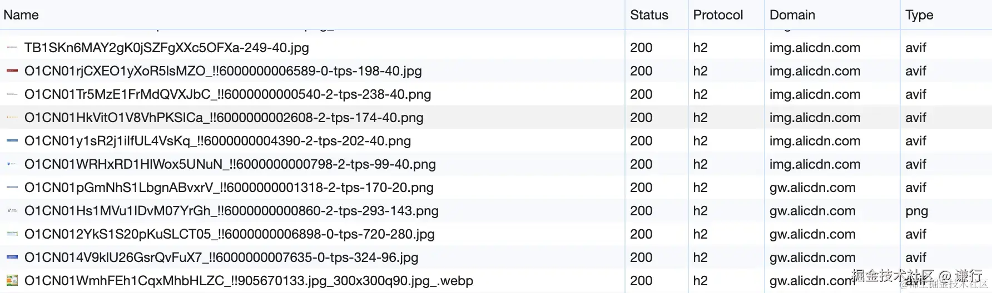Click the Protocol column header
The image size is (992, 293).
pos(717,15)
